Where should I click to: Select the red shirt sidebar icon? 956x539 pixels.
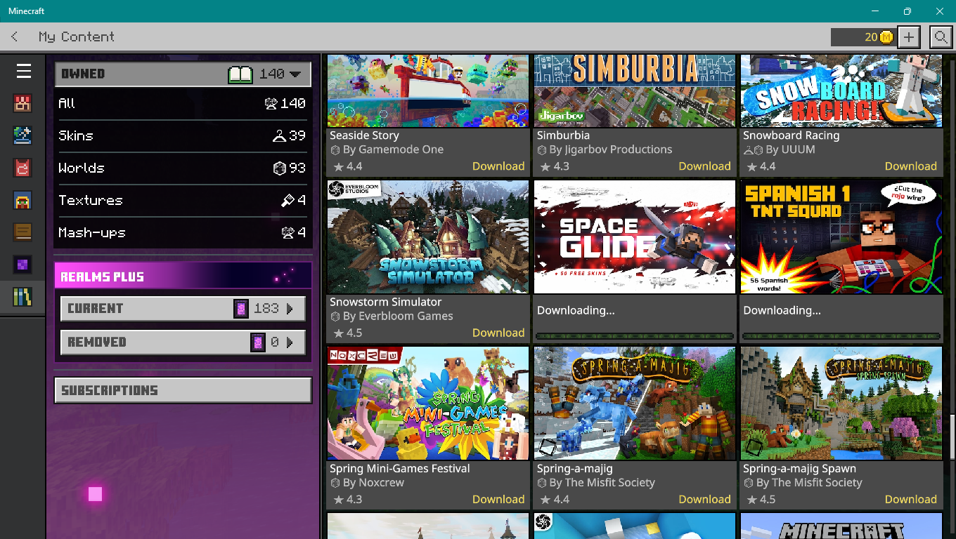tap(22, 168)
